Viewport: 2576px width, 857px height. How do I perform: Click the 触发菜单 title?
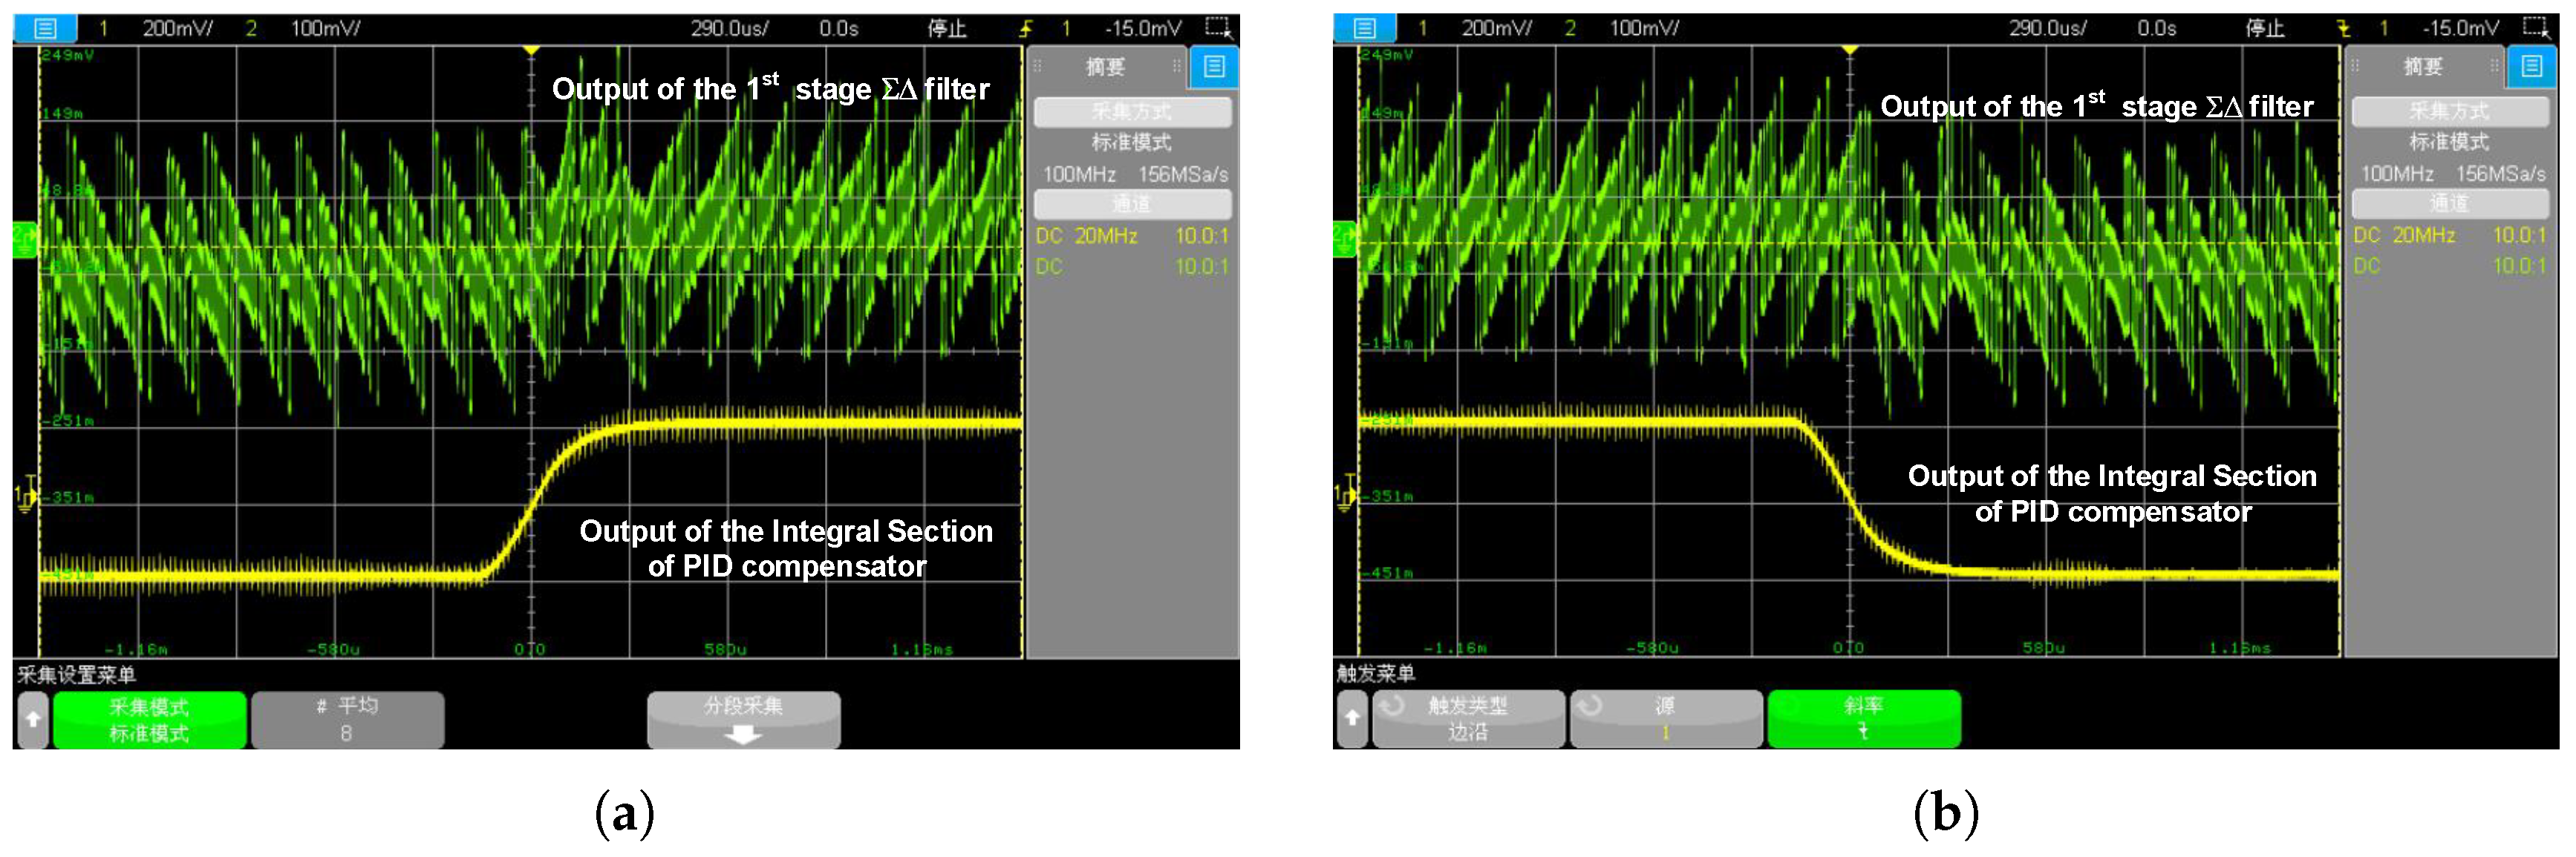1376,673
